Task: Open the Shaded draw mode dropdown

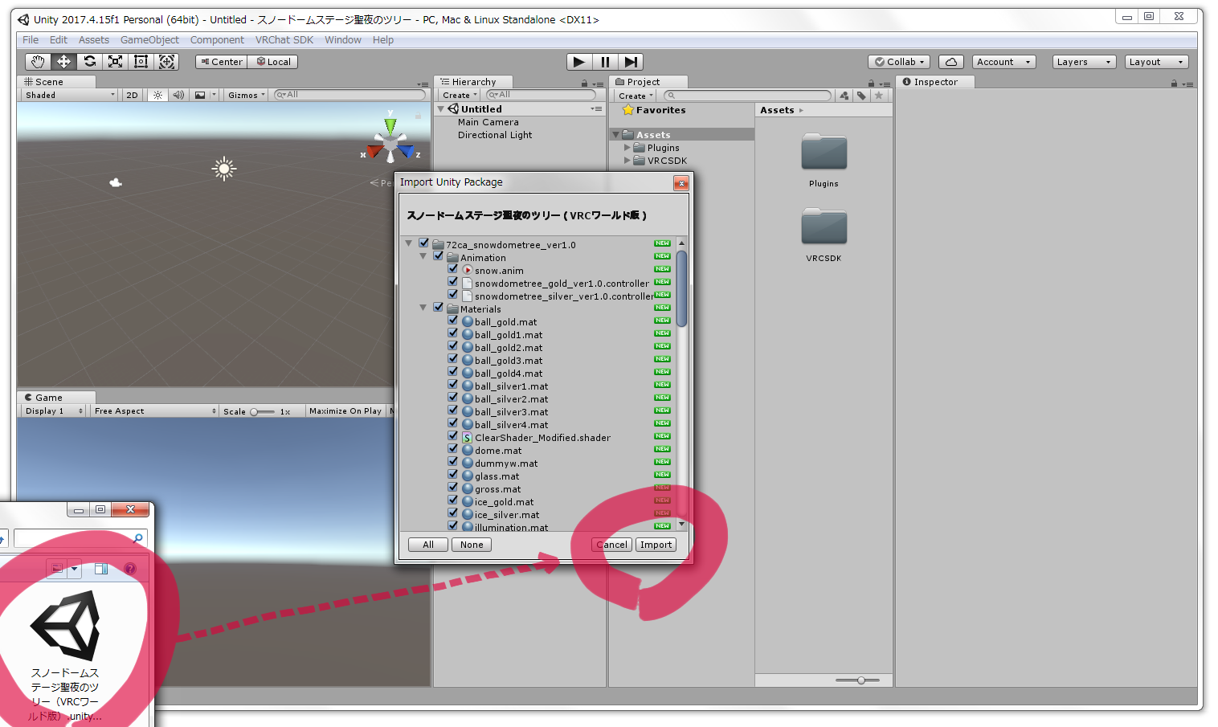Action: [70, 95]
